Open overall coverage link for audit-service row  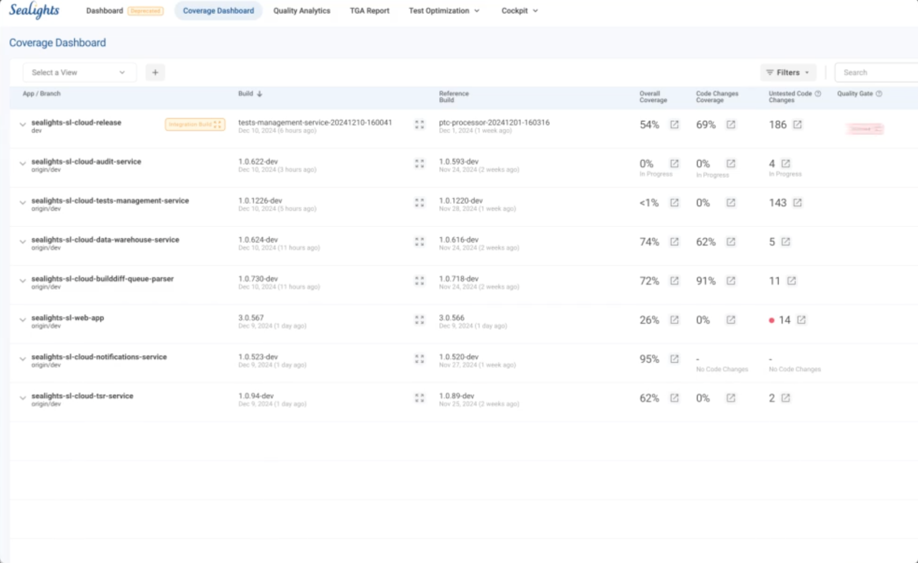point(674,163)
